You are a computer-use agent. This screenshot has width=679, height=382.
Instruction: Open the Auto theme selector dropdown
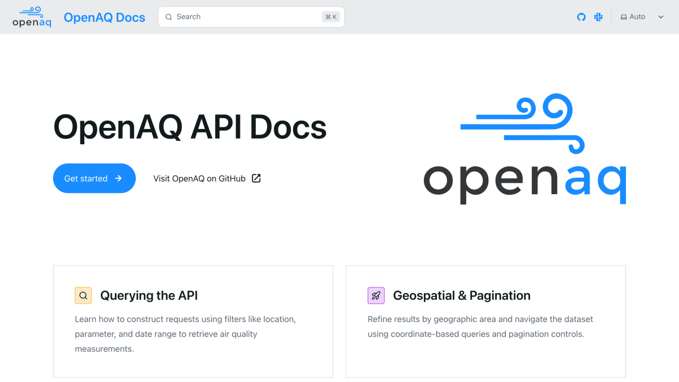[642, 17]
